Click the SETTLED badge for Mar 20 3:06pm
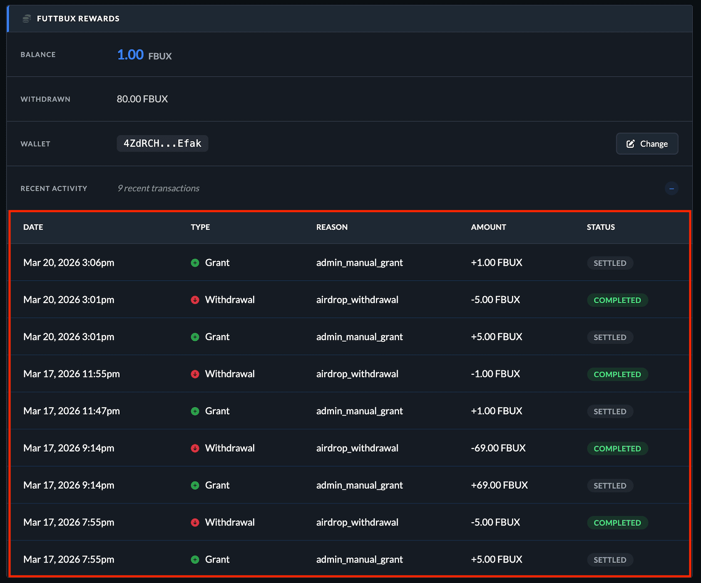 pyautogui.click(x=610, y=263)
